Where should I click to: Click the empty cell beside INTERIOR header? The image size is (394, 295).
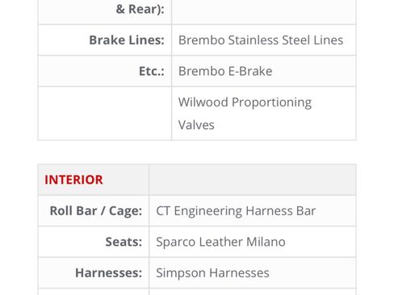[x=253, y=180]
